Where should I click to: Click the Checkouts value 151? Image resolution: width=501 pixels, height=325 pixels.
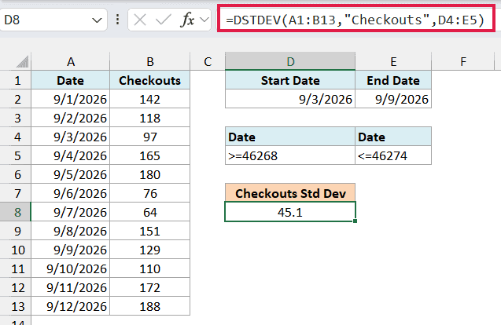pyautogui.click(x=150, y=231)
